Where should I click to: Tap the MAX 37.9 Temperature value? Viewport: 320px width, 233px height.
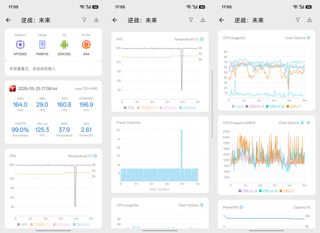point(64,130)
